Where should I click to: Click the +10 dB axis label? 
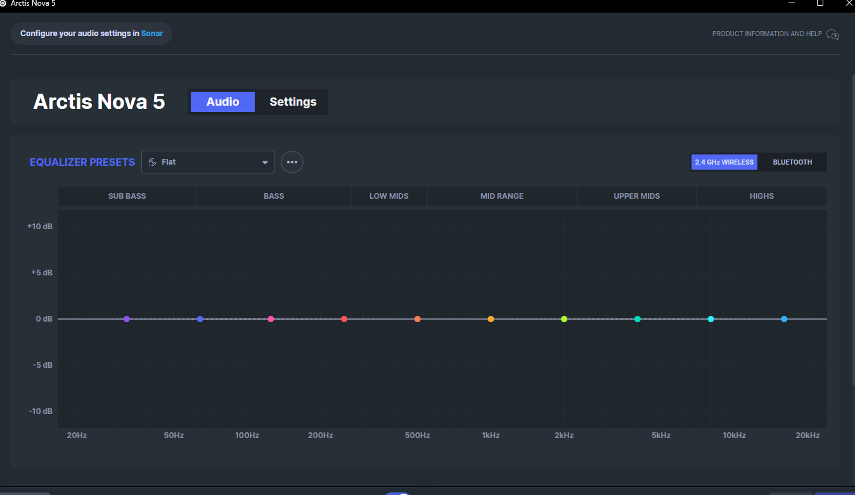click(40, 227)
